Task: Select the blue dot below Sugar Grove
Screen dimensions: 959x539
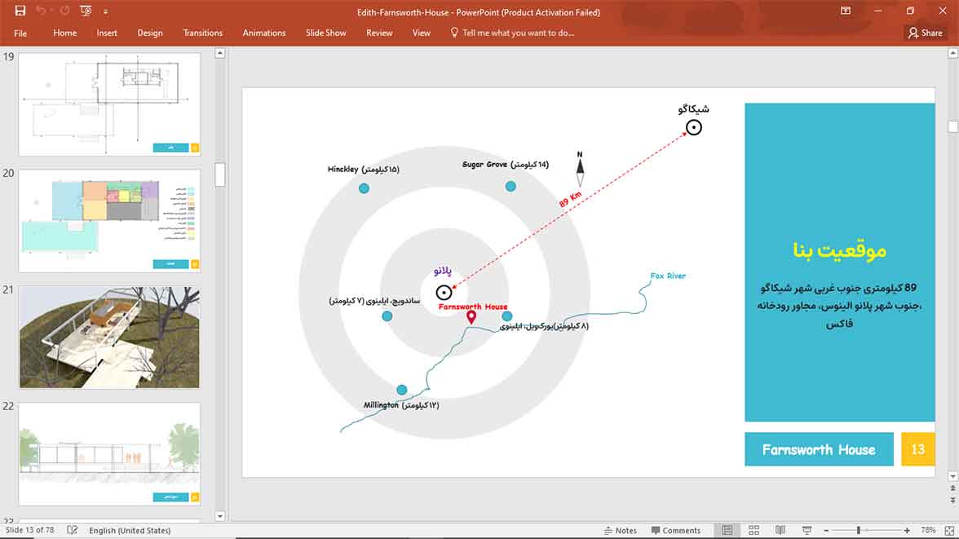Action: click(510, 187)
